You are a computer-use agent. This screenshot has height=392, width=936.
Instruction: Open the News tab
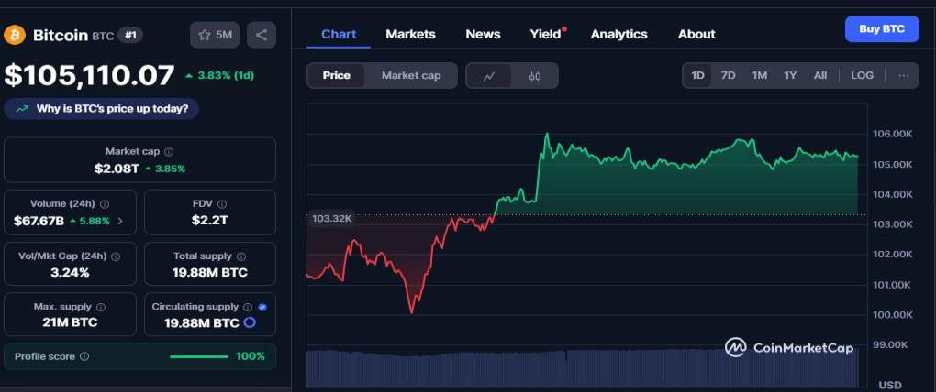[483, 34]
